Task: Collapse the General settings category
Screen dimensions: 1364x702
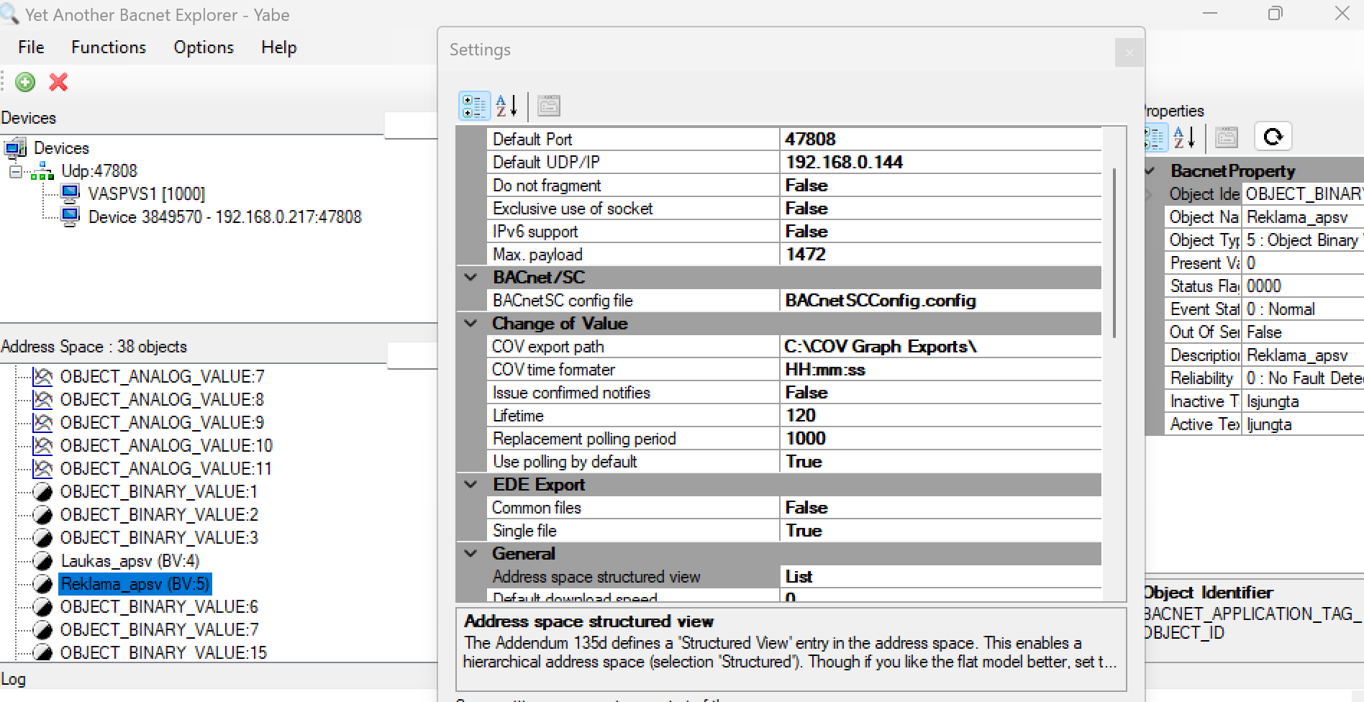Action: (x=471, y=554)
